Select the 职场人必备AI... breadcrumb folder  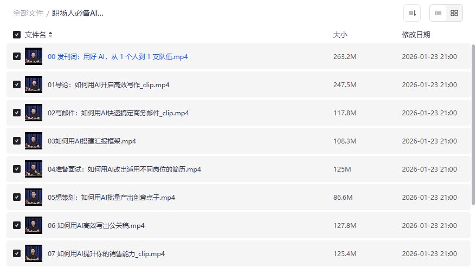[x=78, y=14]
